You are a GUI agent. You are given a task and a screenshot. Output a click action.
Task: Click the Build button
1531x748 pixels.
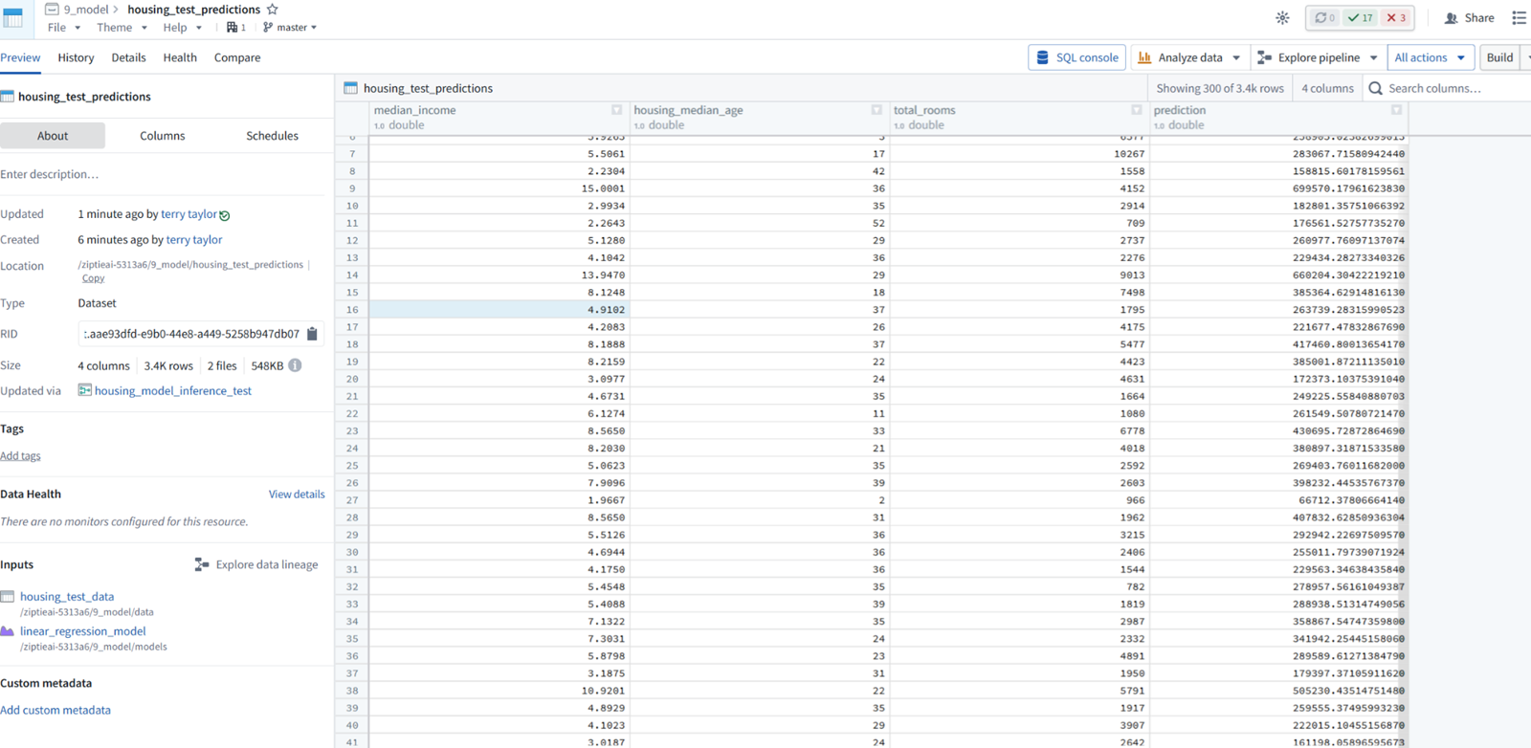click(1499, 57)
